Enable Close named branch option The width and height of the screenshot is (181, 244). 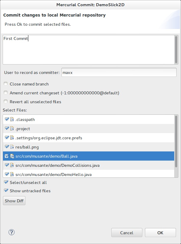pos(6,84)
